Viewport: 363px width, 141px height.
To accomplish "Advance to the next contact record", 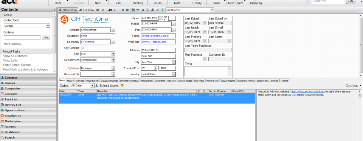I will click(123, 10).
